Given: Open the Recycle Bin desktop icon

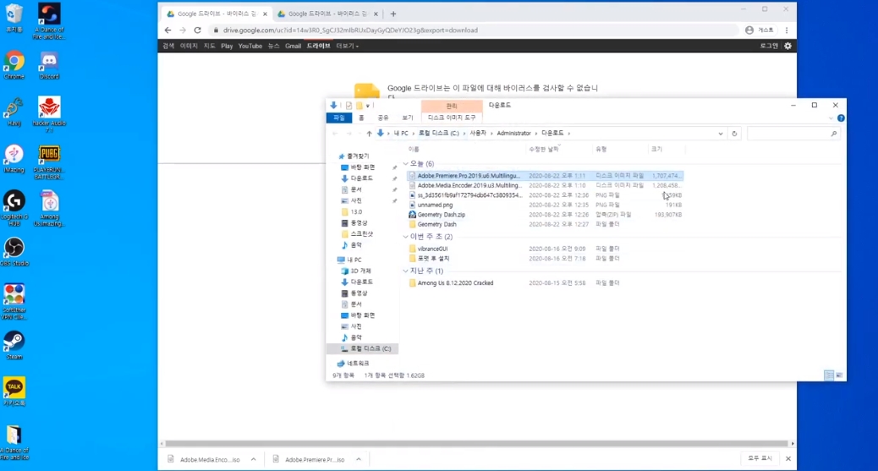Looking at the screenshot, I should pyautogui.click(x=14, y=18).
